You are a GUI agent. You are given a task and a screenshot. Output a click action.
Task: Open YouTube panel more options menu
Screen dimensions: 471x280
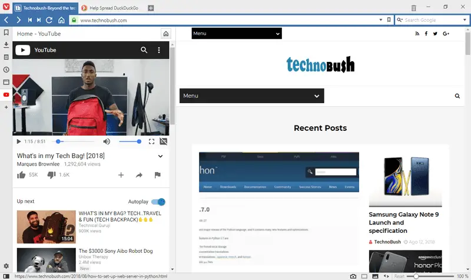(159, 50)
